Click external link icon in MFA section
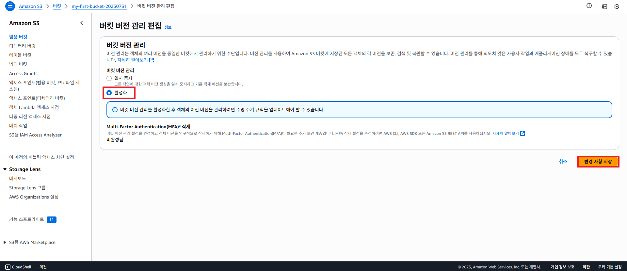 (x=522, y=134)
